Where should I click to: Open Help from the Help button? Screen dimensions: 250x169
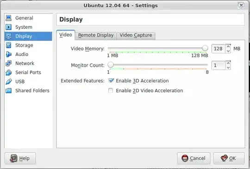[x=20, y=158]
